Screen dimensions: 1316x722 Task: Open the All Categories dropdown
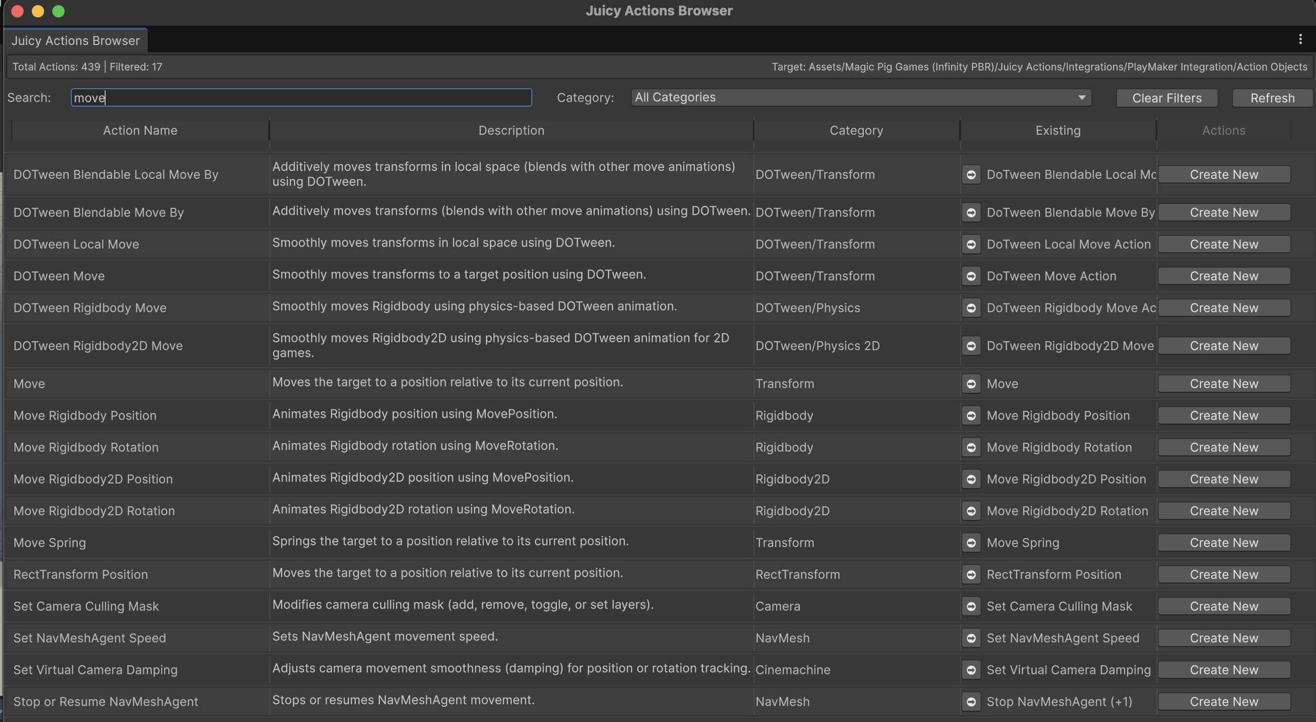click(861, 97)
